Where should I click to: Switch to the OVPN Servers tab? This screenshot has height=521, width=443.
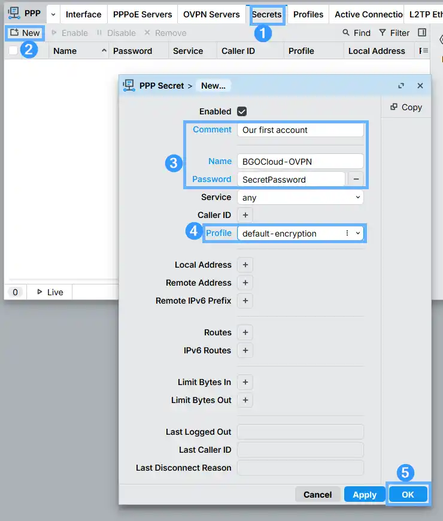[211, 14]
